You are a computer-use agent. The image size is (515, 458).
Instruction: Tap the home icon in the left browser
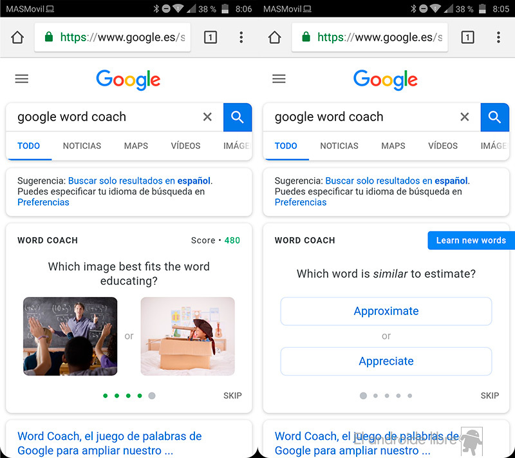pyautogui.click(x=17, y=37)
